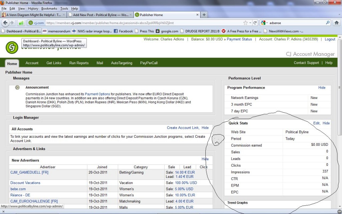Open the Mail navigation tab
This screenshot has height=214, width=342.
pyautogui.click(x=100, y=63)
